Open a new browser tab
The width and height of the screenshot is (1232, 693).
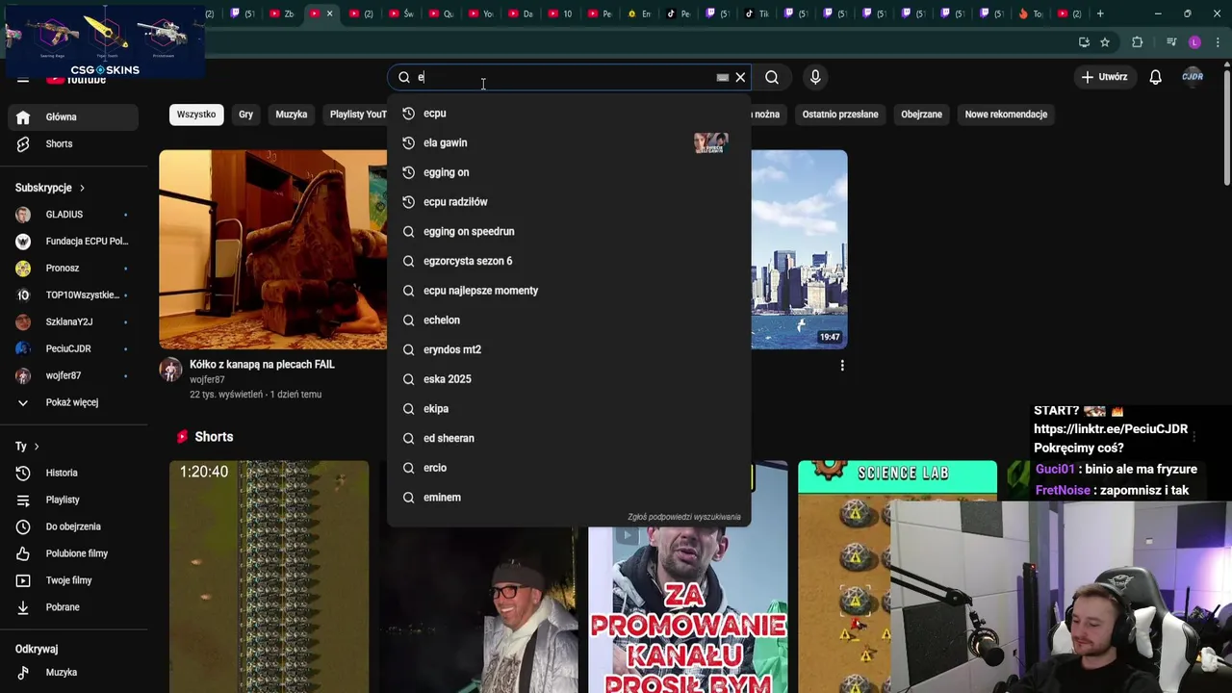tap(1100, 13)
